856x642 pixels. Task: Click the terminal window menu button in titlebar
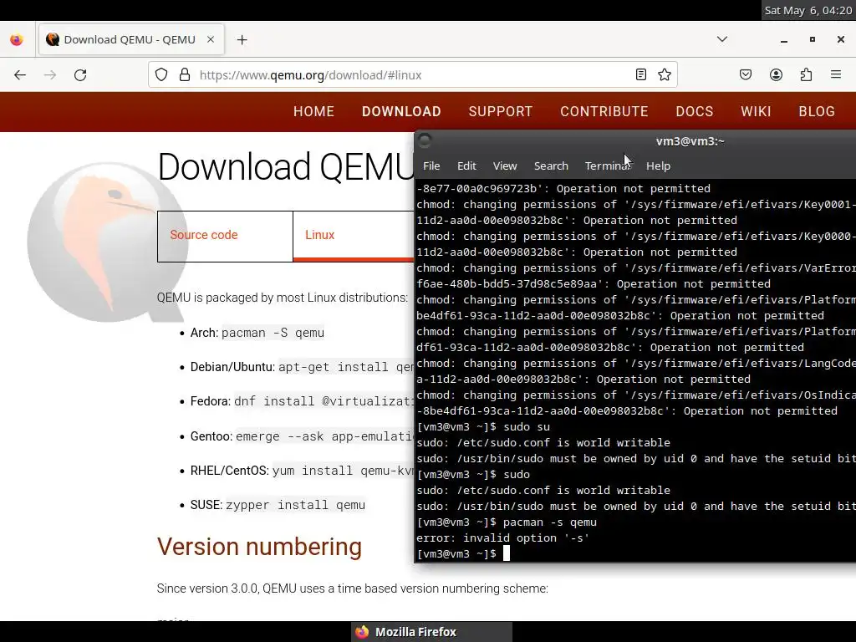coord(425,140)
